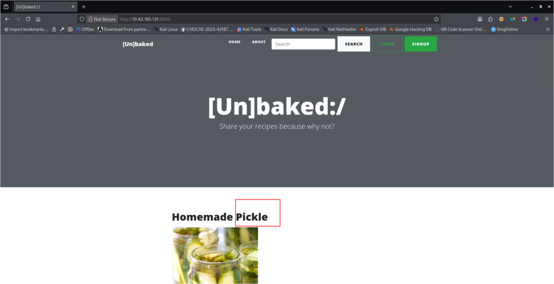Open the extensions puzzle icon
The image size is (554, 284).
click(490, 19)
